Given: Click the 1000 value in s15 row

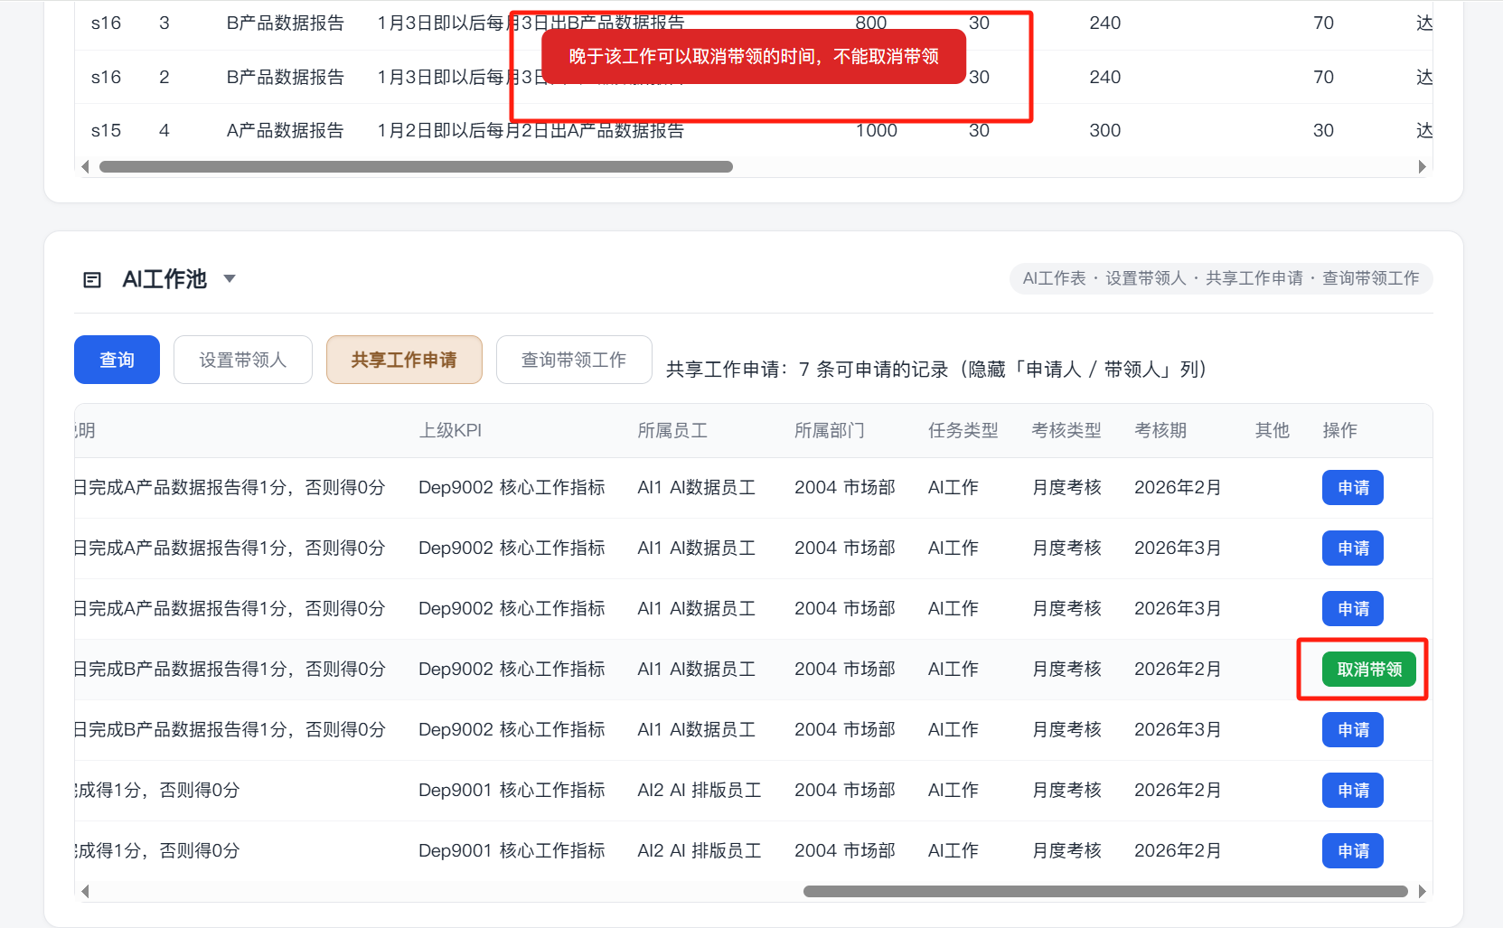Looking at the screenshot, I should coord(877,130).
